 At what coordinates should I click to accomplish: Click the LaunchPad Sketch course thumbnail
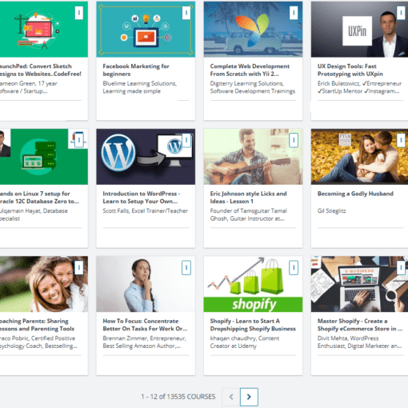pyautogui.click(x=44, y=30)
